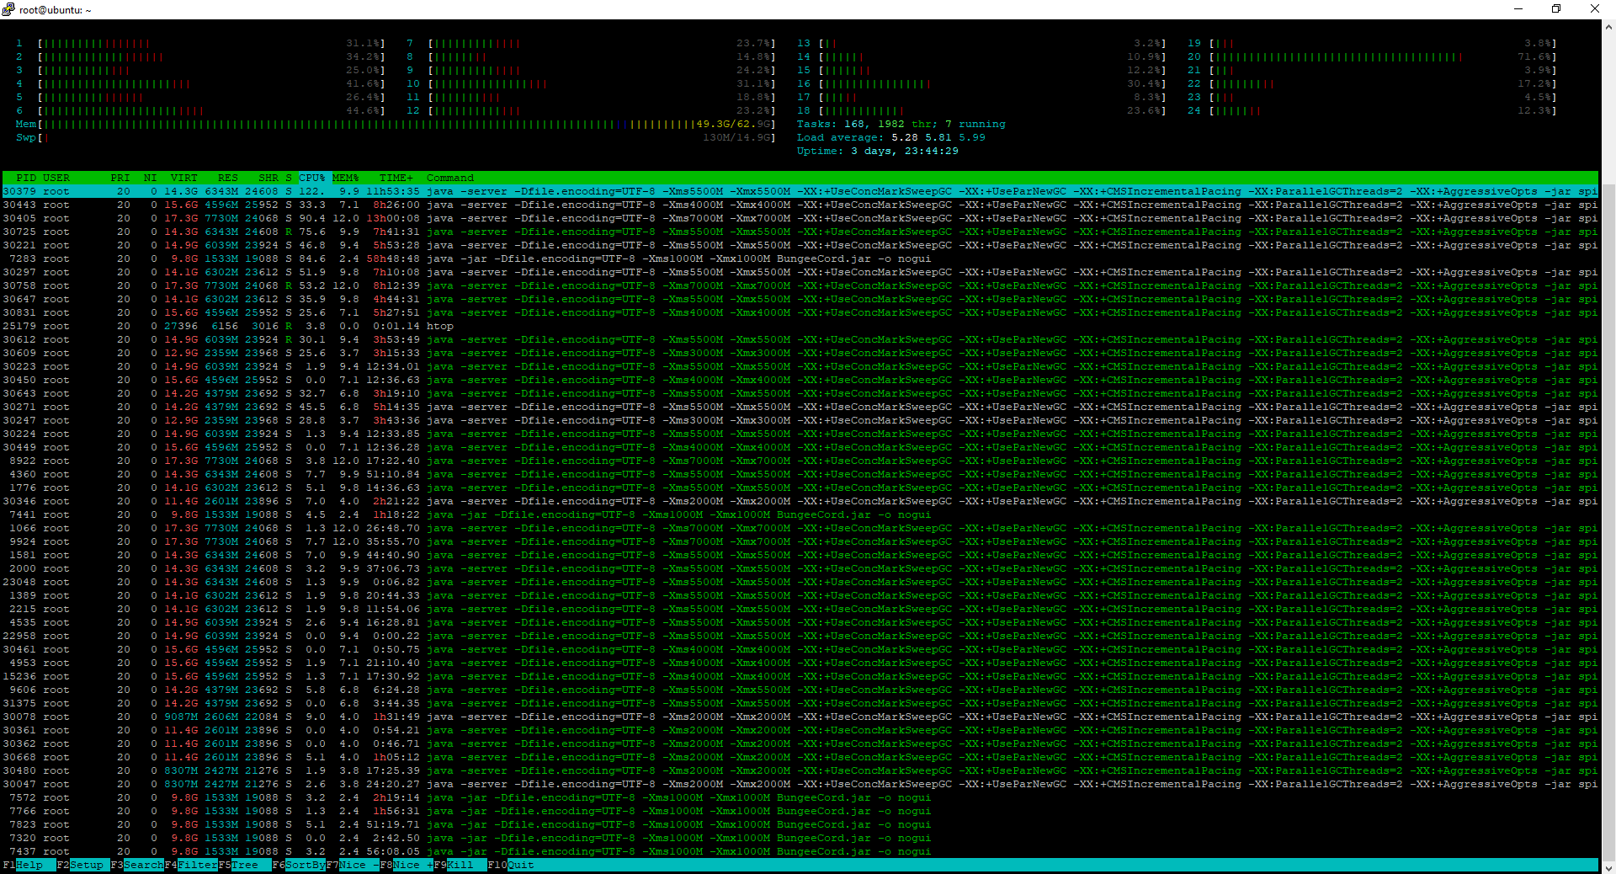Select the BungeeCord process PID 7441
The width and height of the screenshot is (1616, 874).
click(x=800, y=514)
